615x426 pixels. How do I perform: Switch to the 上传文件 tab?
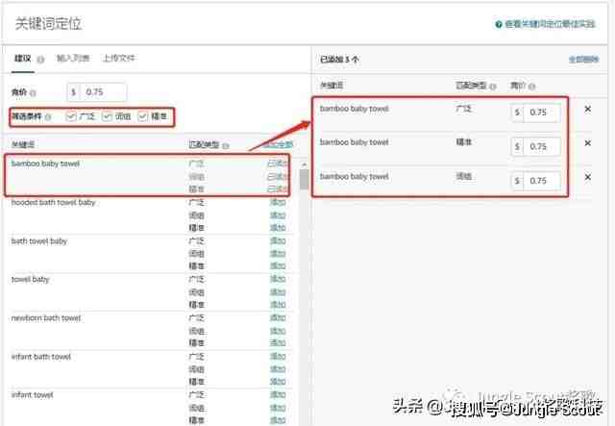coord(119,59)
